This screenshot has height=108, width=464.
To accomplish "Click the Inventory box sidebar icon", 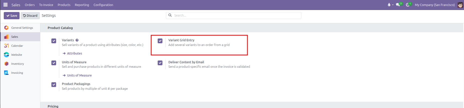I will coord(6,64).
